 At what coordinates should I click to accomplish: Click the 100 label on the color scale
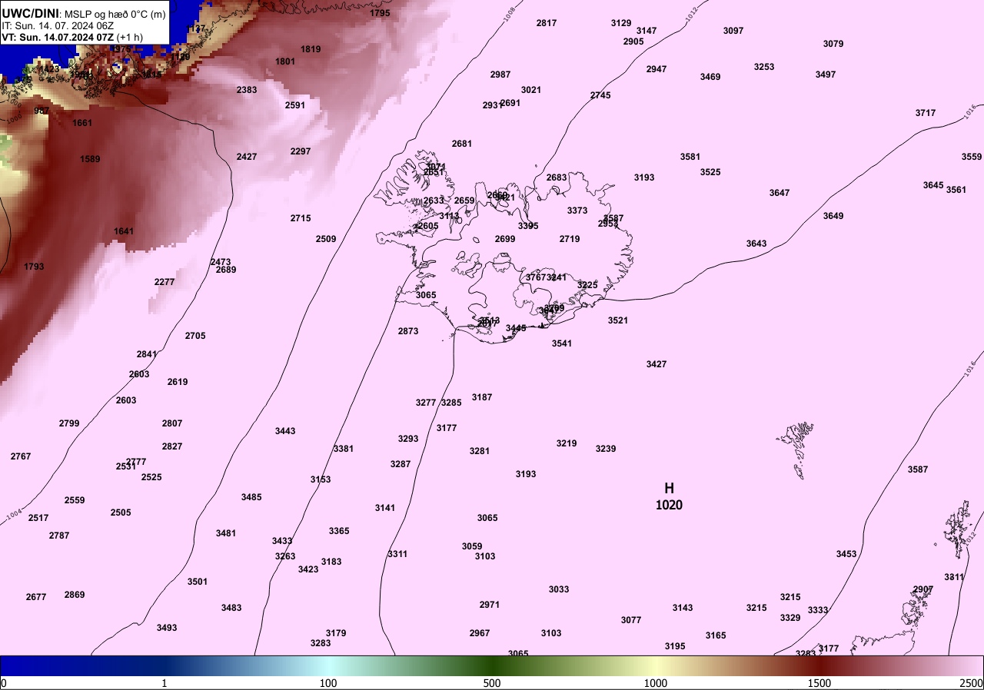click(x=328, y=683)
